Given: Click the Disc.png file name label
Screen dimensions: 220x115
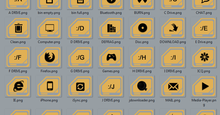Looking at the screenshot, I should 142,42.
